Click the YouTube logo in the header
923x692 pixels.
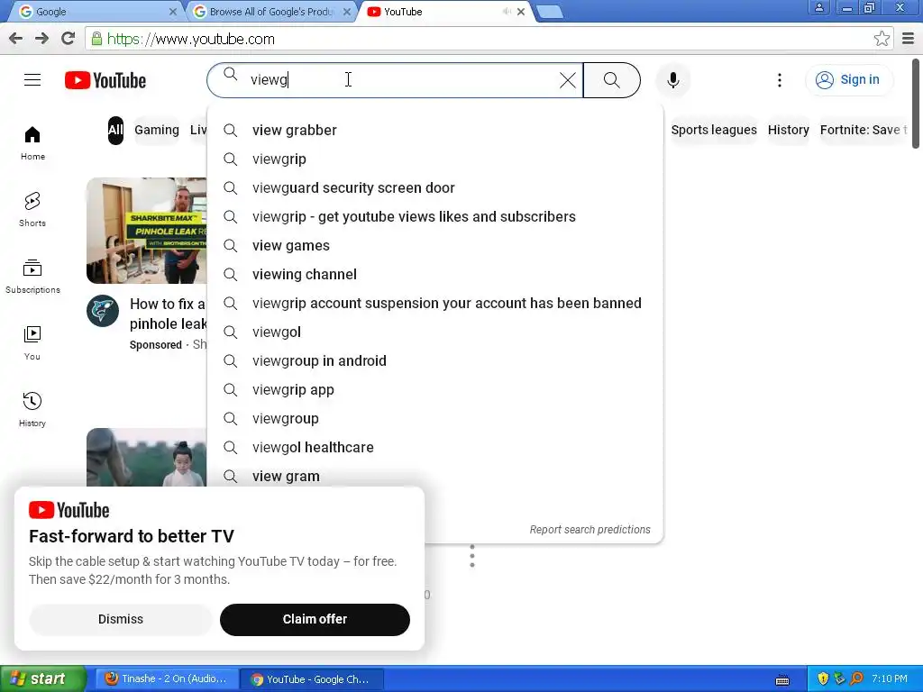point(105,80)
